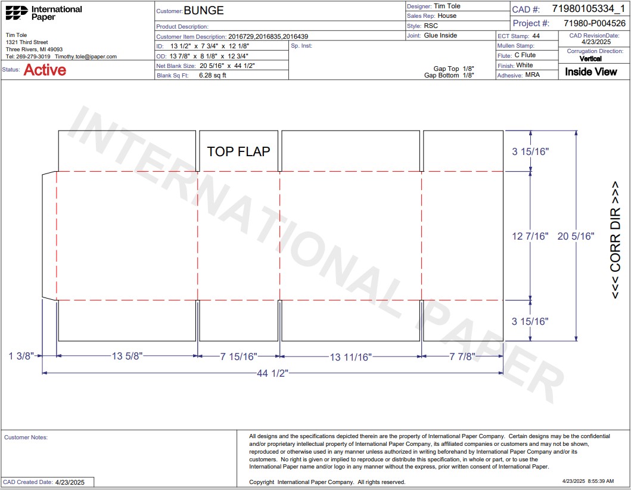
Task: Select CAD number 71980105334_1
Action: 589,9
